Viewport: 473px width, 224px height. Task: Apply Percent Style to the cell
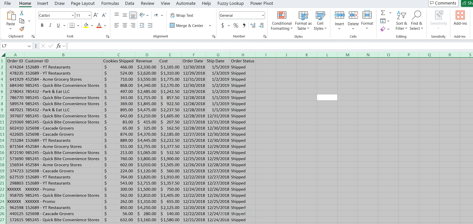tap(236, 25)
